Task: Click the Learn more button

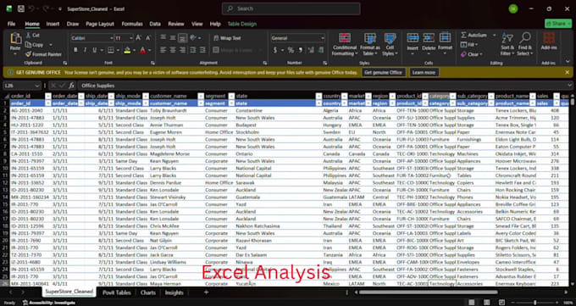Action: tap(424, 72)
